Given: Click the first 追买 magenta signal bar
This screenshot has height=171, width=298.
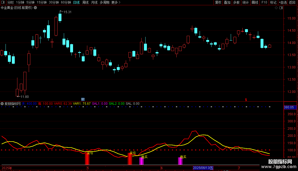Looking at the screenshot, I should pos(141,161).
